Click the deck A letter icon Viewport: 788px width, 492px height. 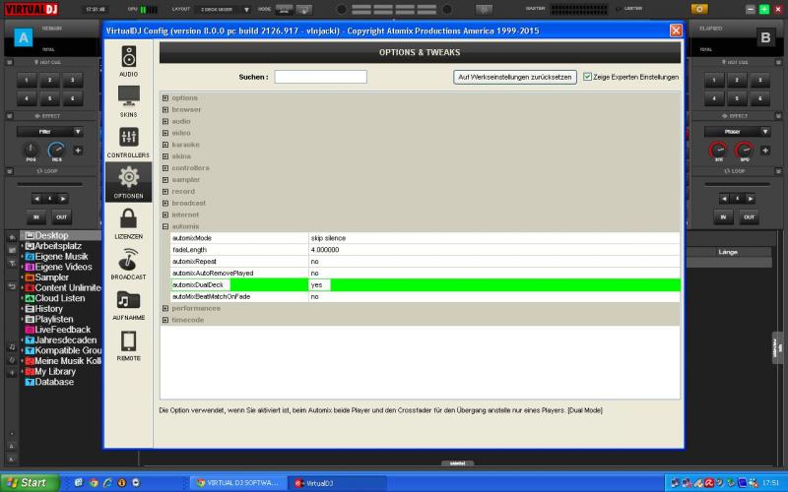23,37
